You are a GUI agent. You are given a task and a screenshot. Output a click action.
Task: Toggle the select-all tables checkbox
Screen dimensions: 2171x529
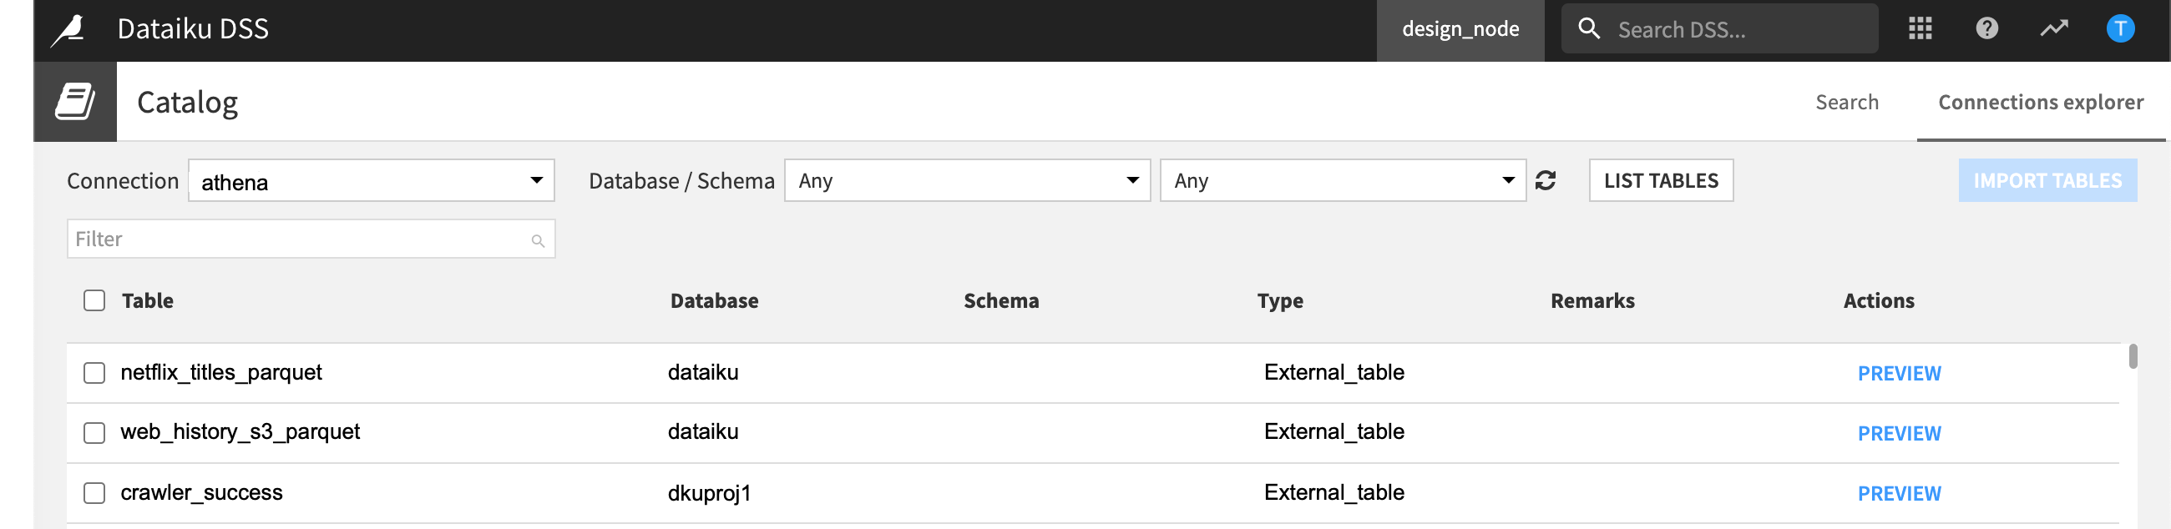[x=94, y=300]
